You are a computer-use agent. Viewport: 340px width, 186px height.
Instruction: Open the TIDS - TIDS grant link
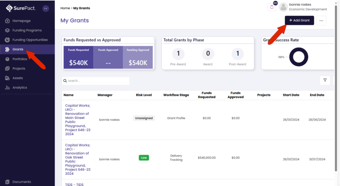(x=74, y=184)
